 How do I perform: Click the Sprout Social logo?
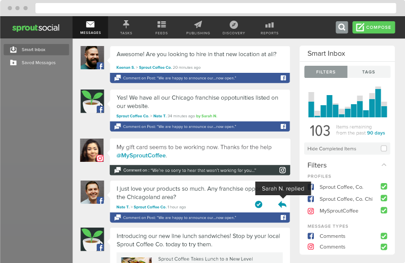(x=36, y=28)
